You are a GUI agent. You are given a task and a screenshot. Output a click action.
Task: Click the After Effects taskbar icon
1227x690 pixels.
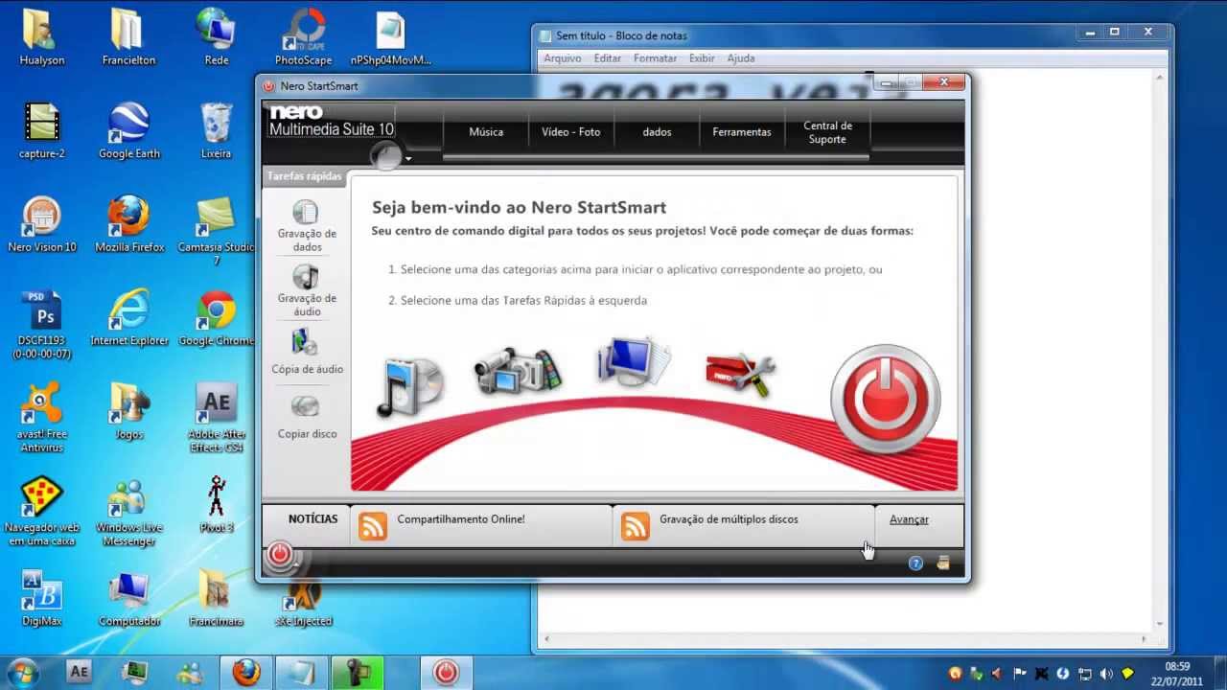tap(80, 673)
